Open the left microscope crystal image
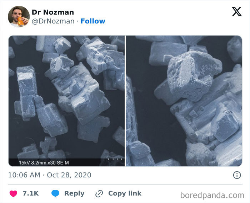 (x=66, y=96)
